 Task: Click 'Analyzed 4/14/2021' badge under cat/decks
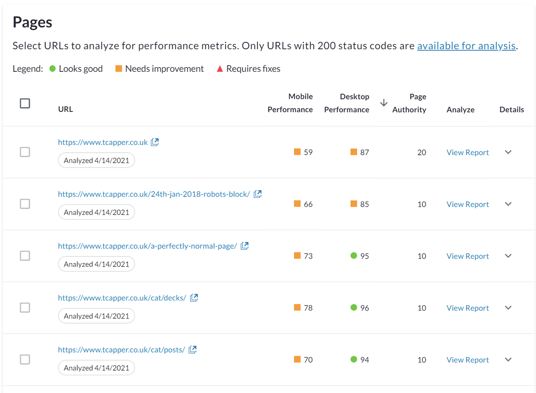click(x=96, y=316)
